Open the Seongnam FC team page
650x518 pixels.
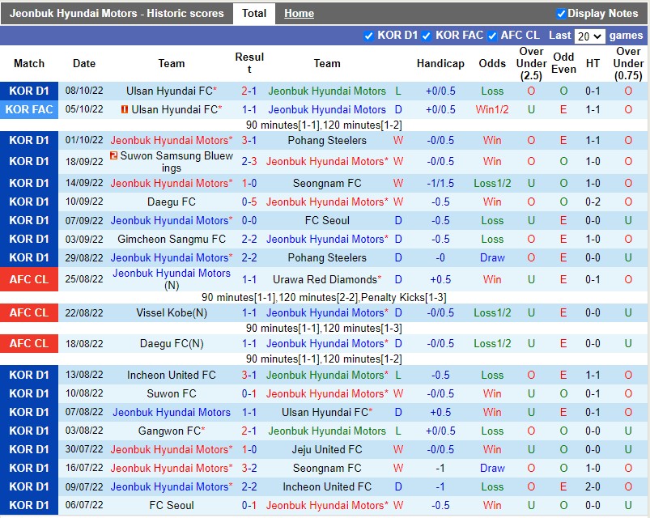coord(327,183)
